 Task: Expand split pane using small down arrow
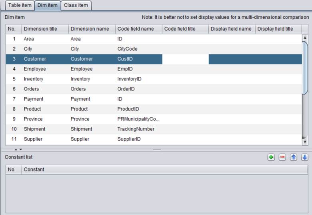point(21,149)
